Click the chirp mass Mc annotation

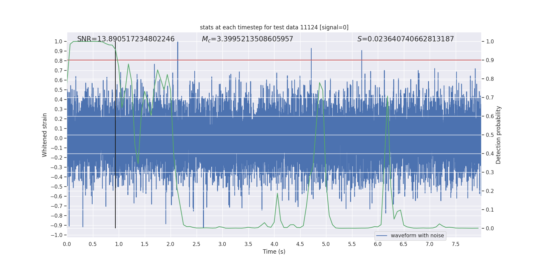(x=247, y=39)
